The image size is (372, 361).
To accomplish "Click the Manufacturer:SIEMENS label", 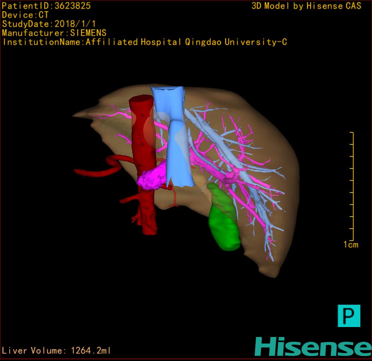I will click(x=54, y=33).
